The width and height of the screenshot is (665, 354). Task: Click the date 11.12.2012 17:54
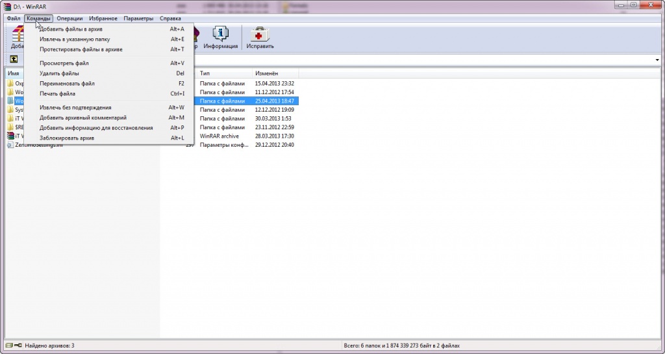275,92
